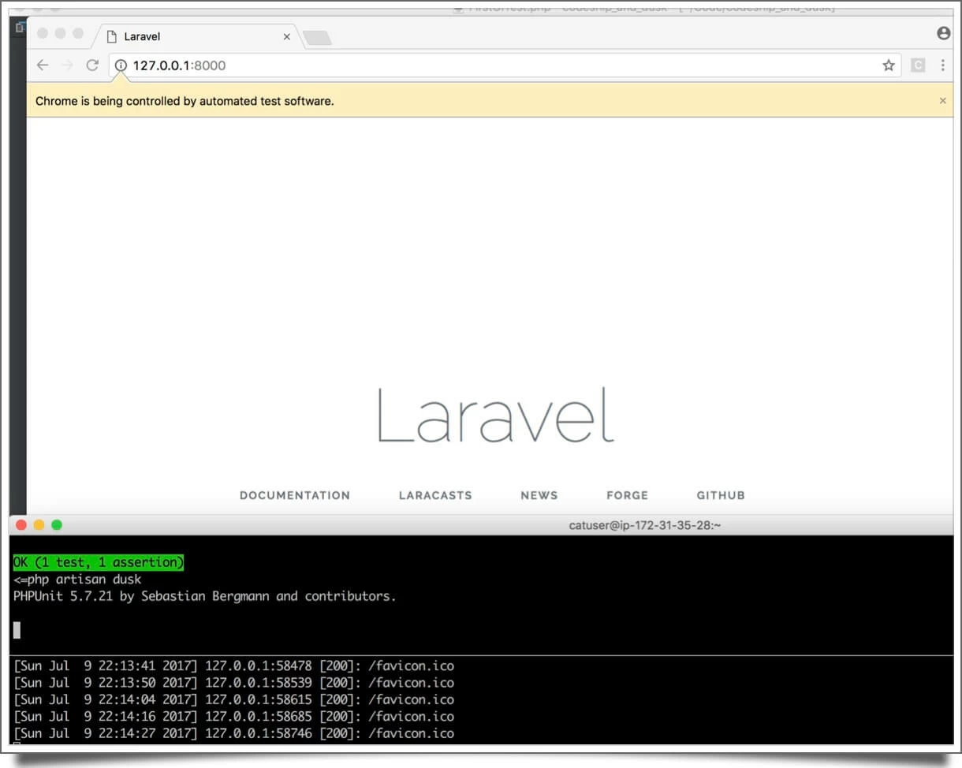Zoom the terminal with the green button
962x768 pixels.
pos(57,525)
